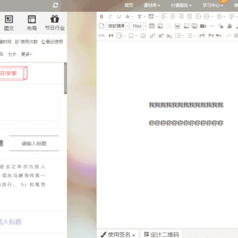
Task: Enable left text alignment
Action: point(164,17)
